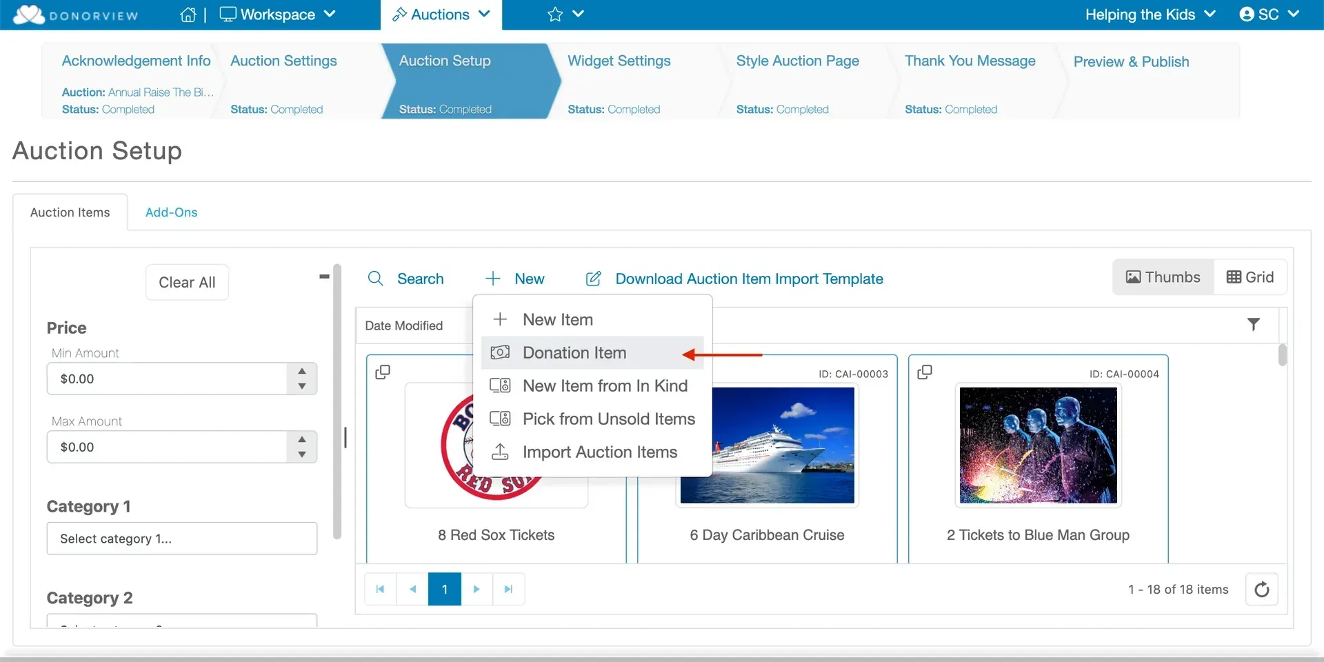Click the search magnifier icon
This screenshot has width=1324, height=662.
(x=376, y=279)
